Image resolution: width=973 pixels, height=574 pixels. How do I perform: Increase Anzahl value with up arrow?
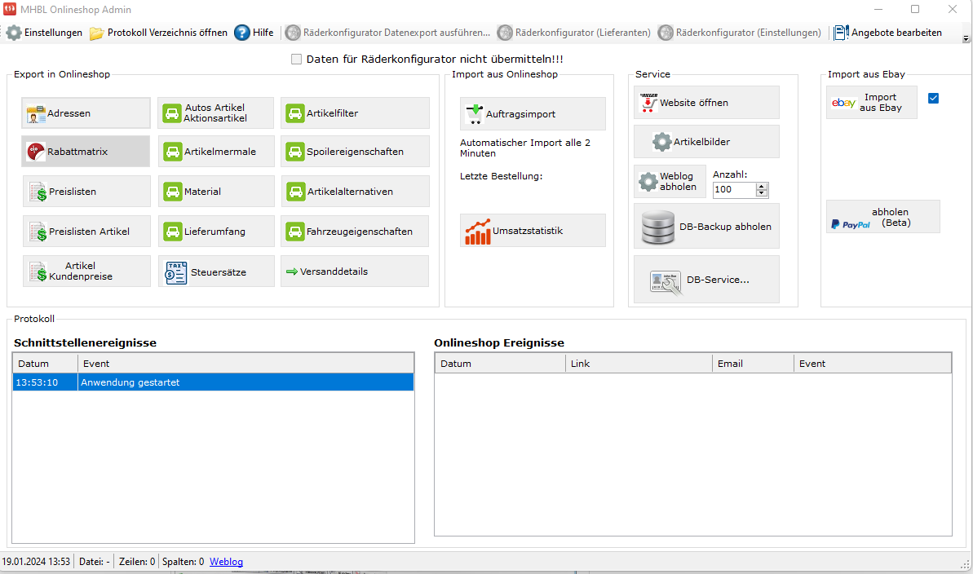[x=762, y=186]
